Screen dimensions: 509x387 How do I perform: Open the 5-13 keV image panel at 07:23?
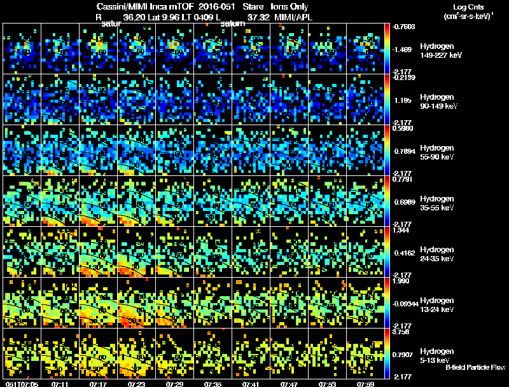[136, 354]
